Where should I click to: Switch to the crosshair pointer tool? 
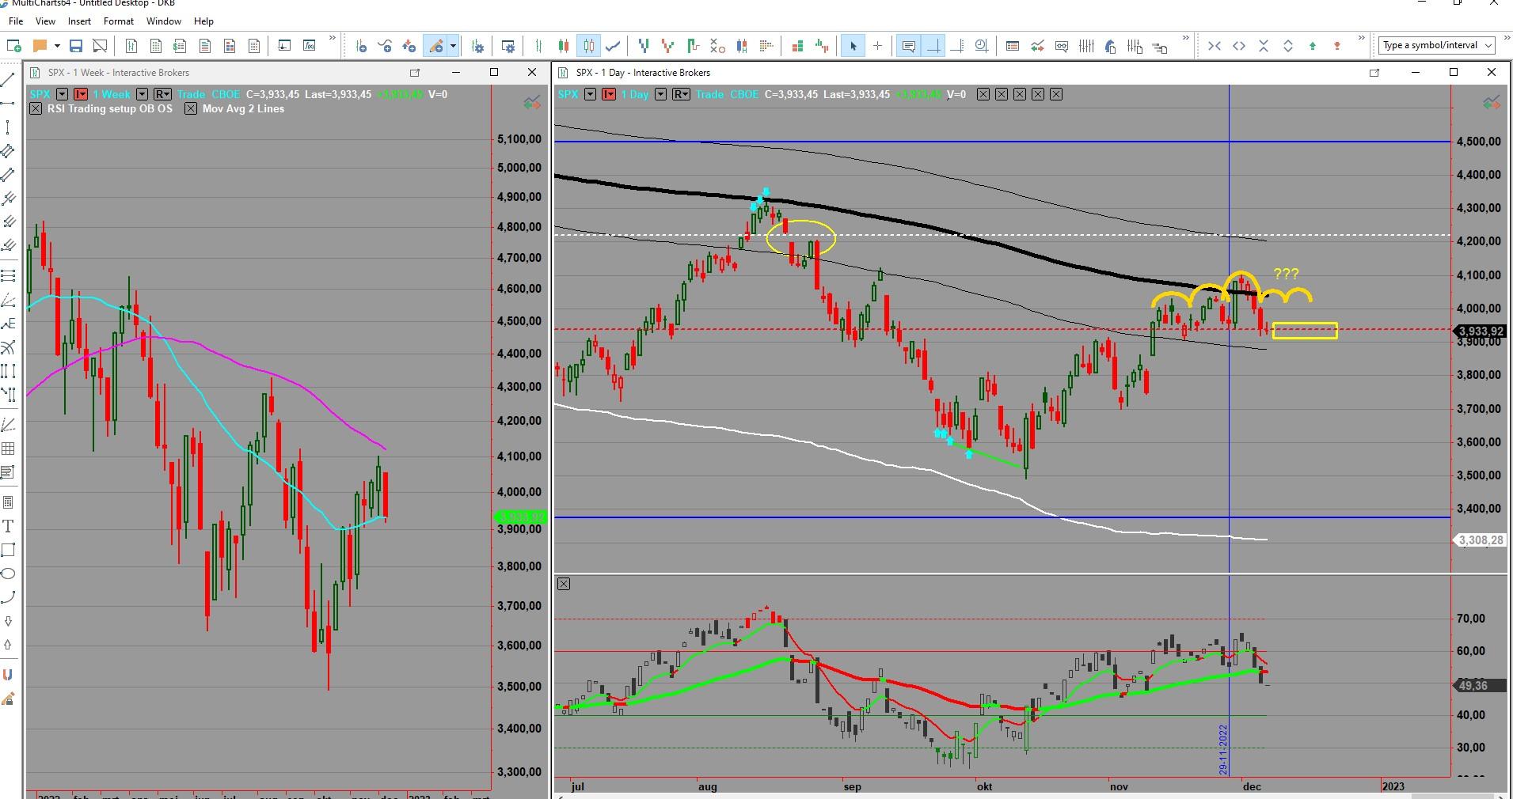point(877,46)
